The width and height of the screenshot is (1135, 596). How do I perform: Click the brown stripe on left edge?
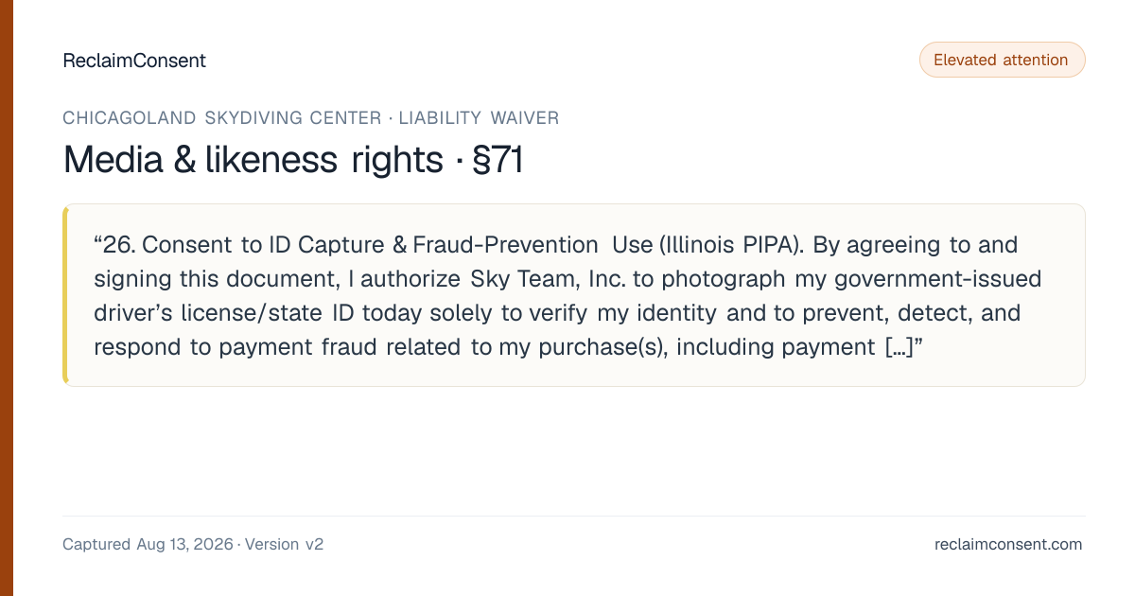tap(7, 298)
